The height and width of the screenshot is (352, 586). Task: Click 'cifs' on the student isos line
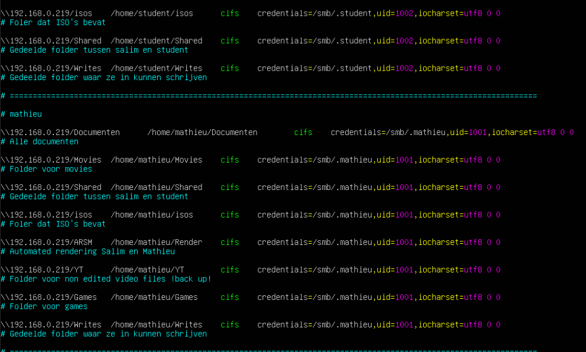click(230, 13)
